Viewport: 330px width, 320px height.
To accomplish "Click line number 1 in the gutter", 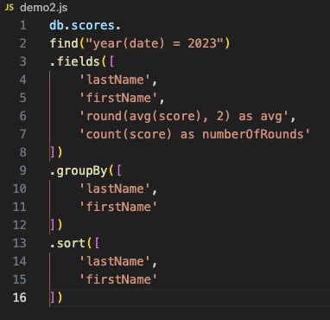I will click(x=23, y=26).
